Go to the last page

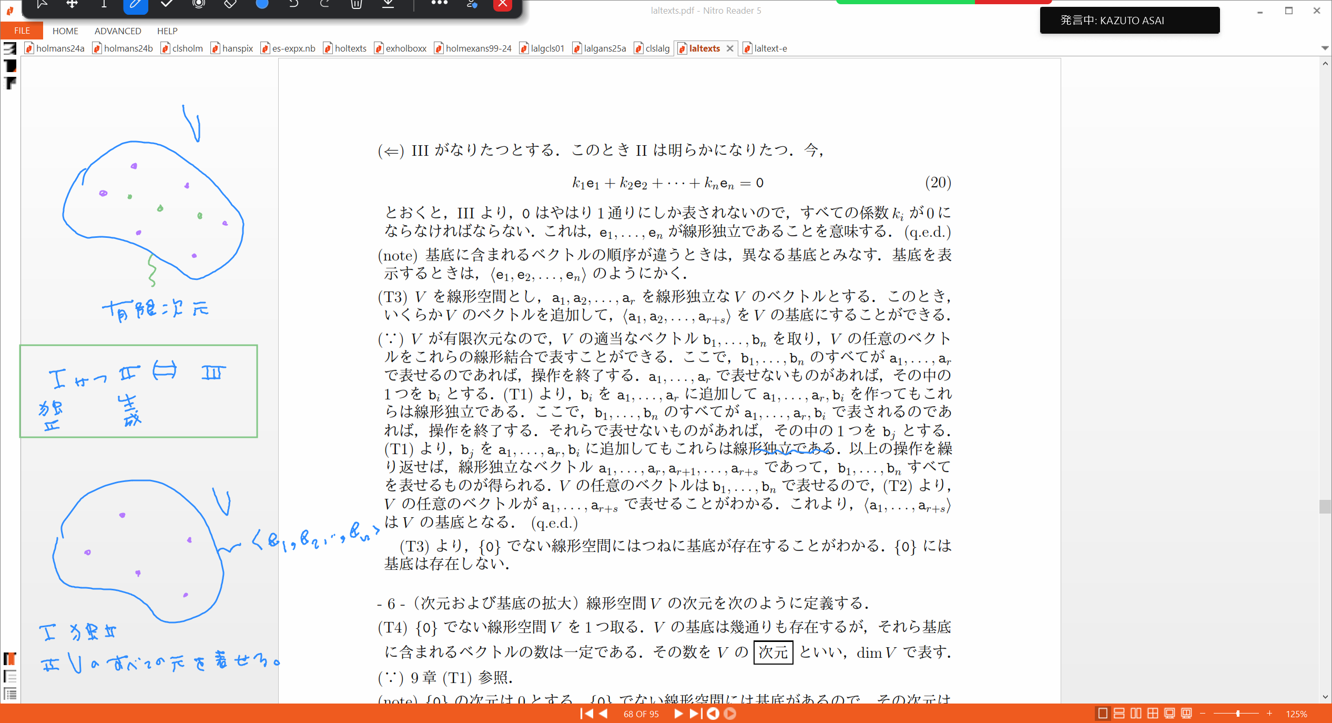pyautogui.click(x=695, y=714)
